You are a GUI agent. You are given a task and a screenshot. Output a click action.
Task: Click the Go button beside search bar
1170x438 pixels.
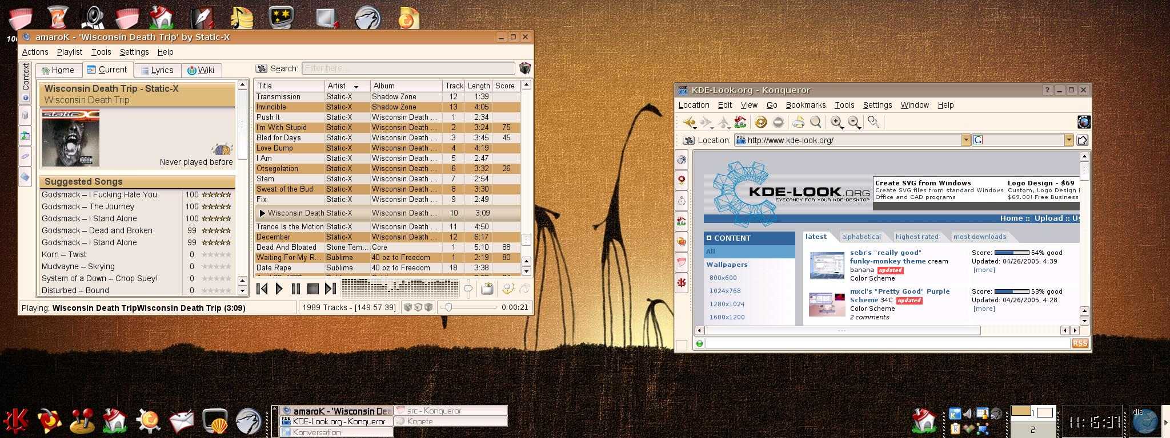click(1082, 140)
